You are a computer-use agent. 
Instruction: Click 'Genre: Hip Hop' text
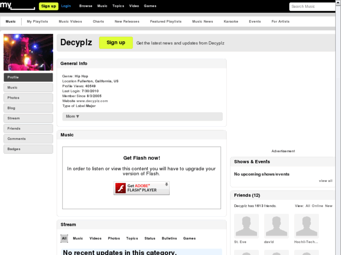point(75,76)
